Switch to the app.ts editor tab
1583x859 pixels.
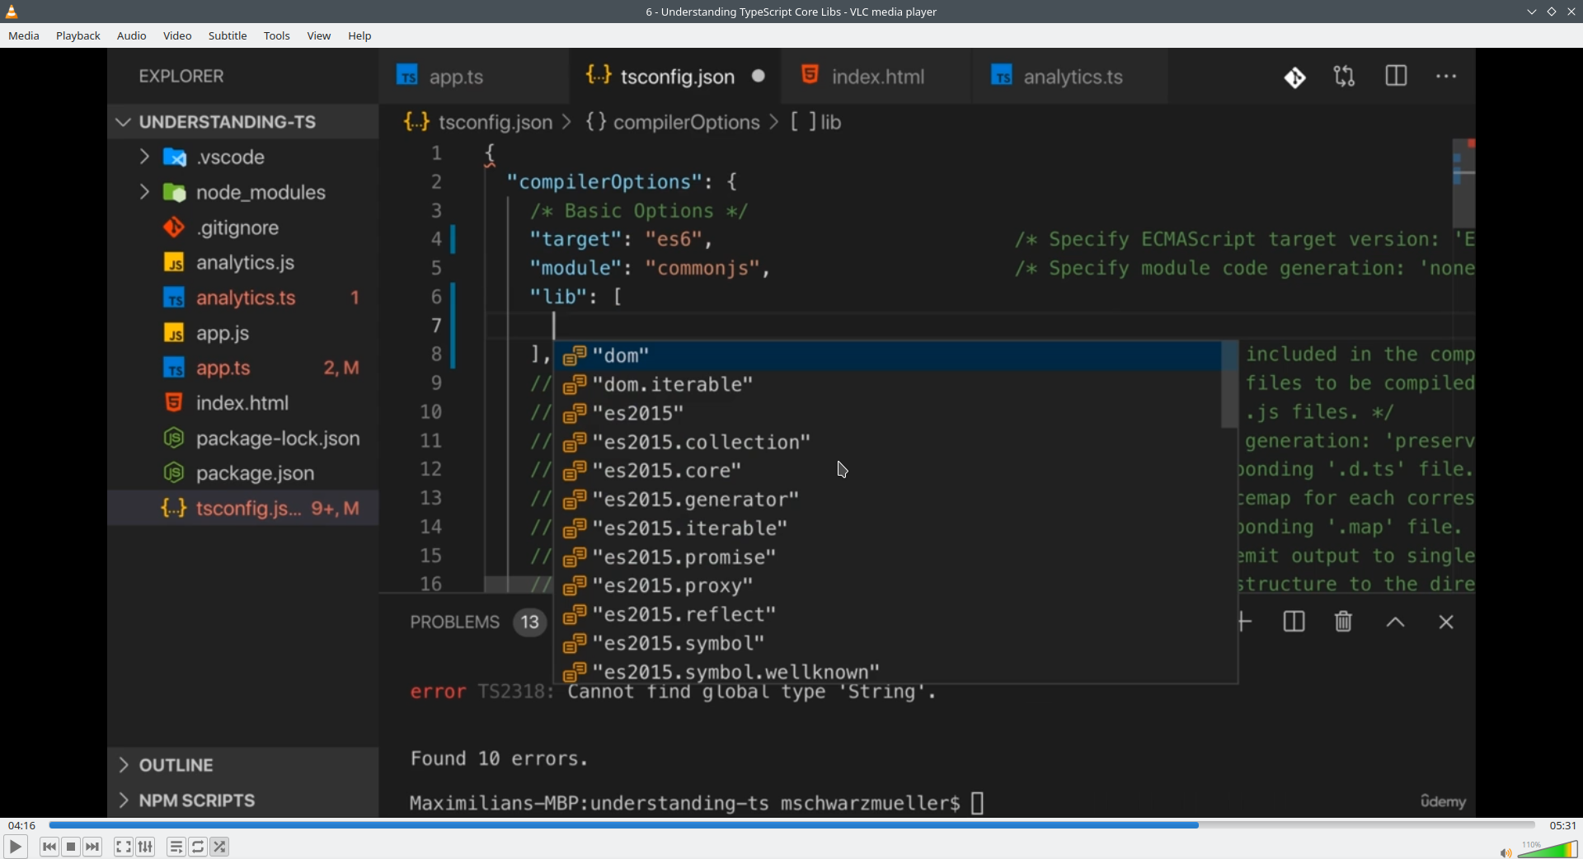pos(472,77)
